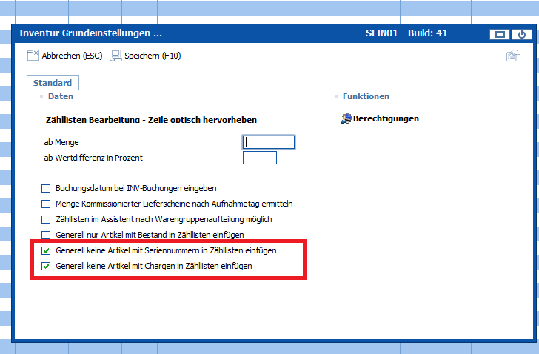Click the Berechtigungen user icon
The width and height of the screenshot is (539, 354).
click(346, 118)
